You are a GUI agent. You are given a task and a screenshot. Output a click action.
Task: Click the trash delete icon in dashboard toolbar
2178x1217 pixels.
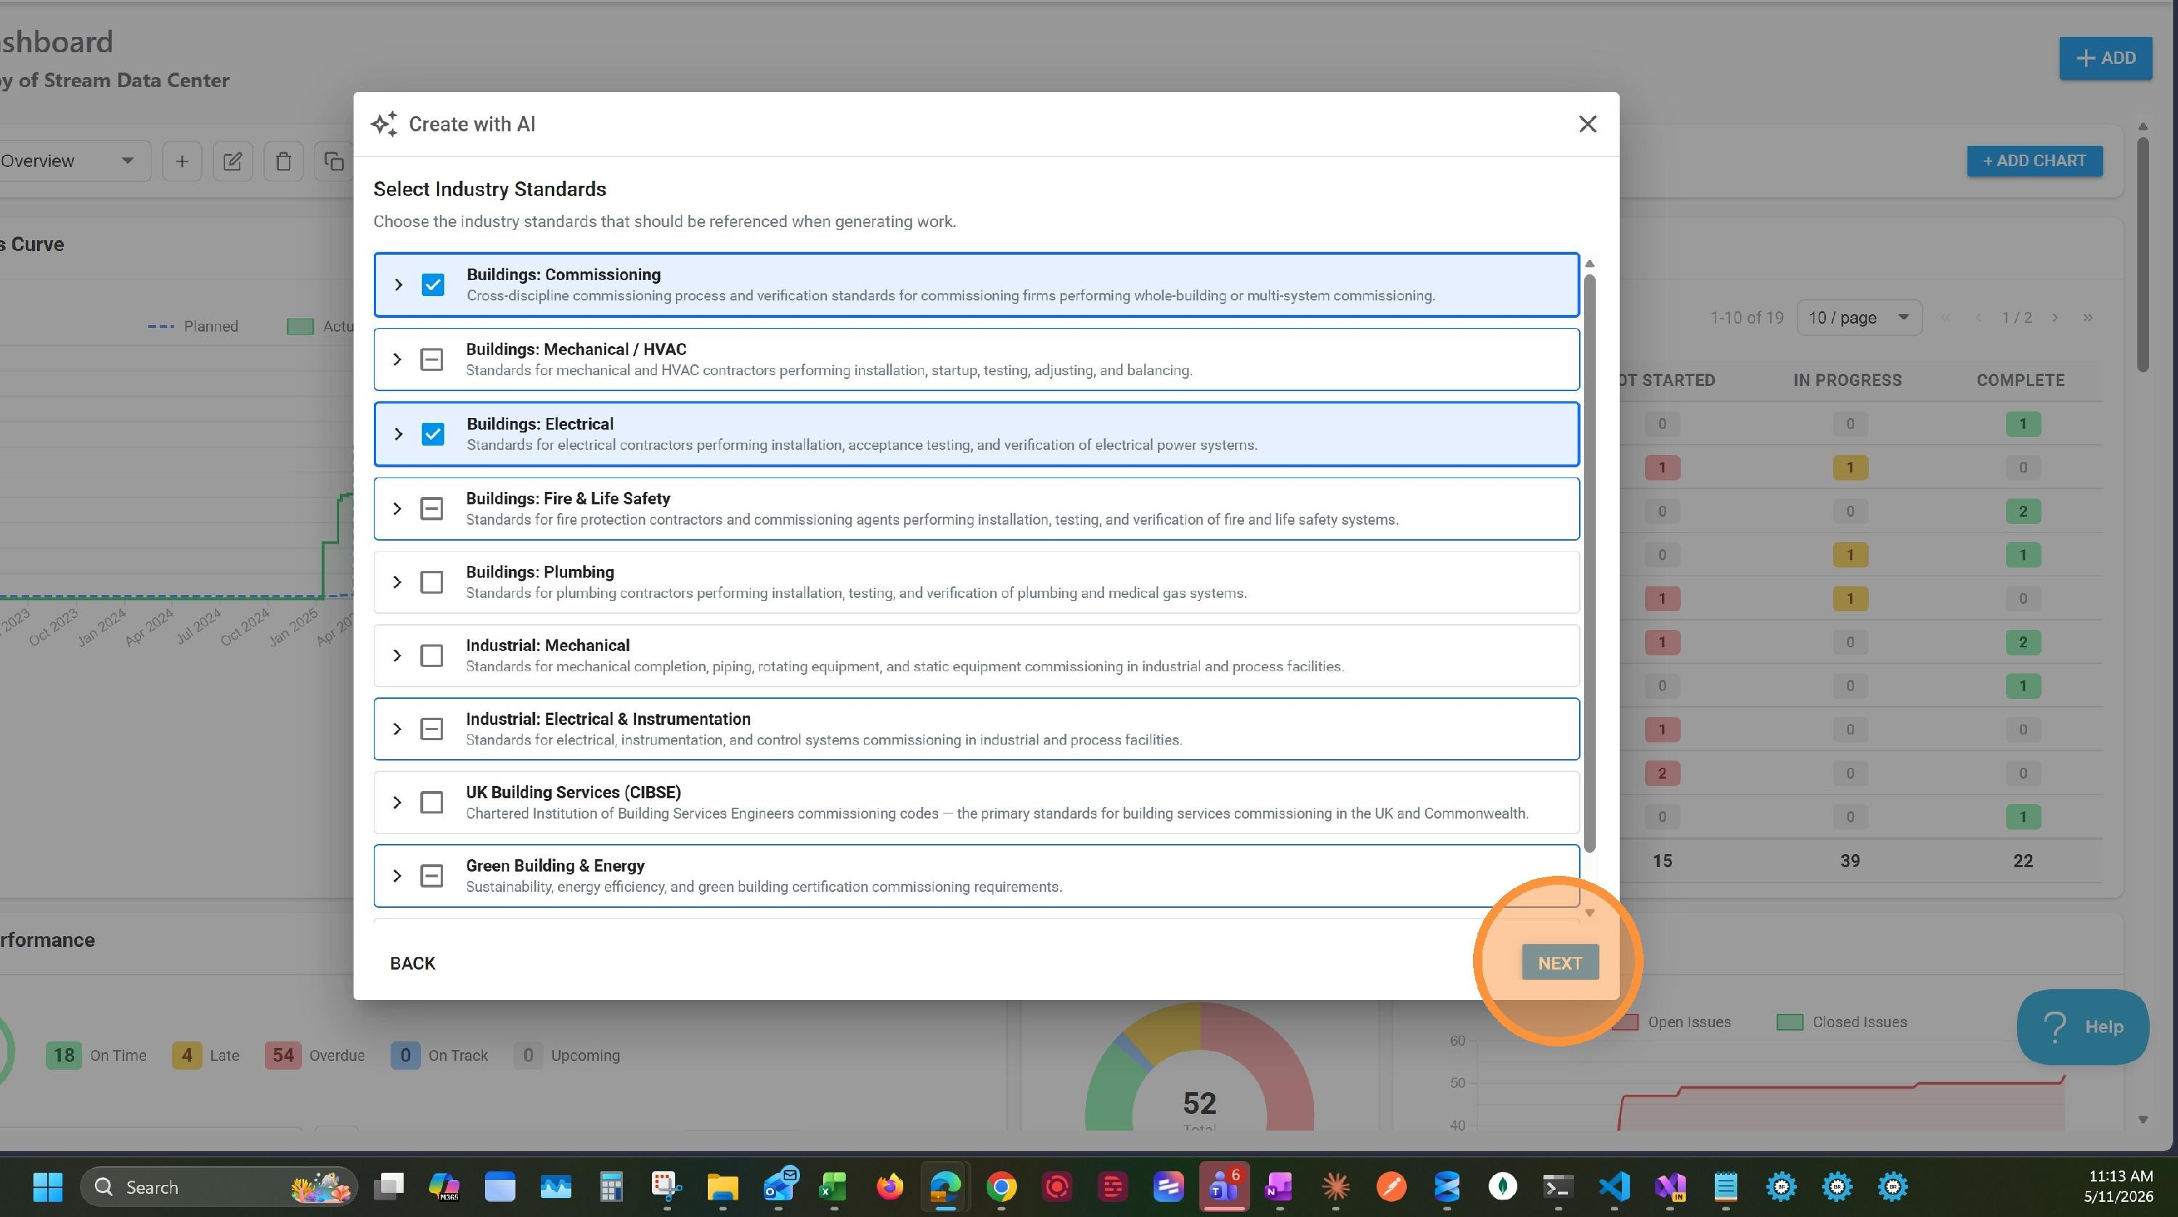[x=283, y=160]
